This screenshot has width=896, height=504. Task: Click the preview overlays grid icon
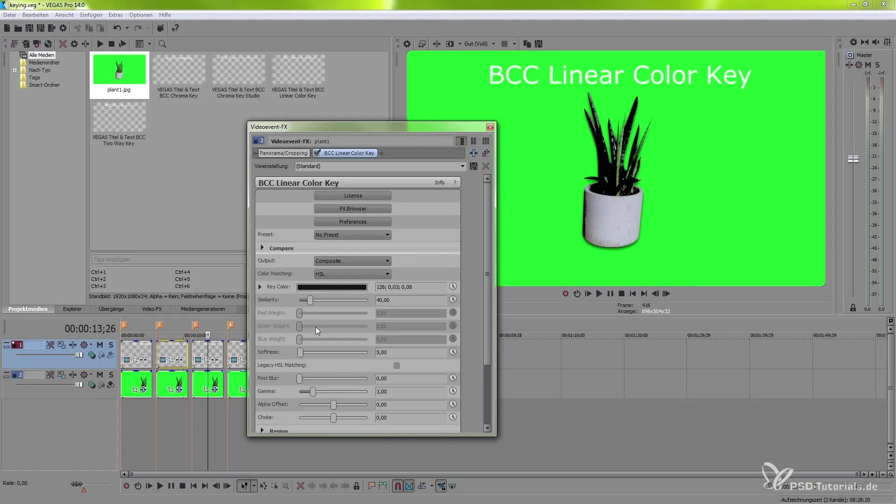click(x=504, y=44)
